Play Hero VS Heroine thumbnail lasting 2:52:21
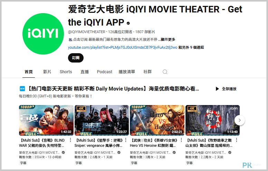 [157, 120]
